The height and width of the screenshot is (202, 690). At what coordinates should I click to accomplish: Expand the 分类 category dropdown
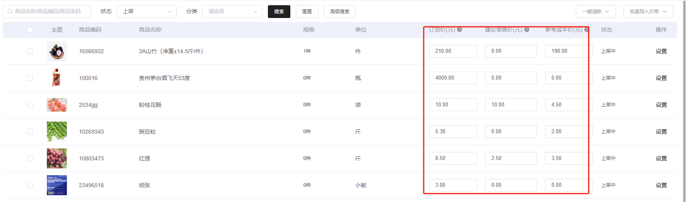pos(232,12)
